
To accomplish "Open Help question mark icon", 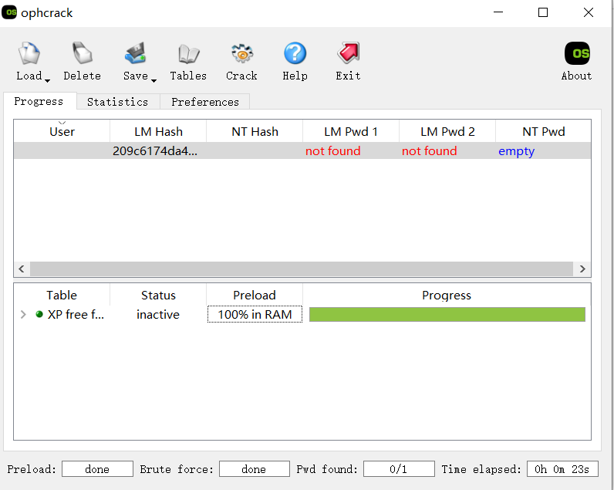I will [x=295, y=53].
